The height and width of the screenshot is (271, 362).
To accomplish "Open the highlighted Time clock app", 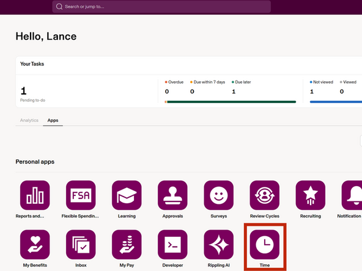I will [265, 245].
